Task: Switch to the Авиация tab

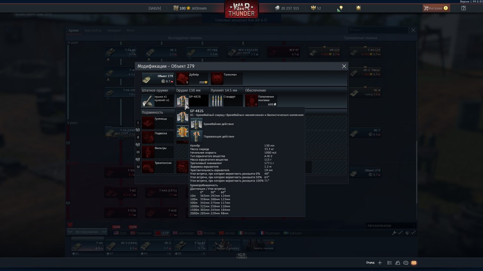Action: 114,30
